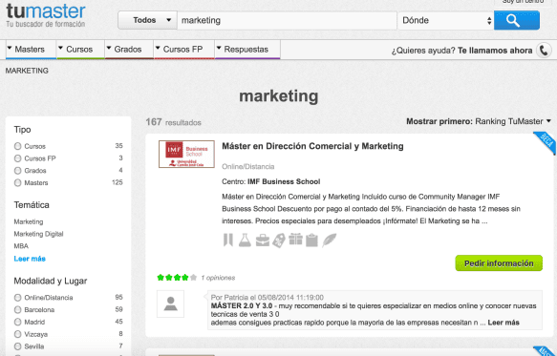Image resolution: width=557 pixels, height=356 pixels.
Task: Open the Grados navigation menu
Action: coord(129,50)
